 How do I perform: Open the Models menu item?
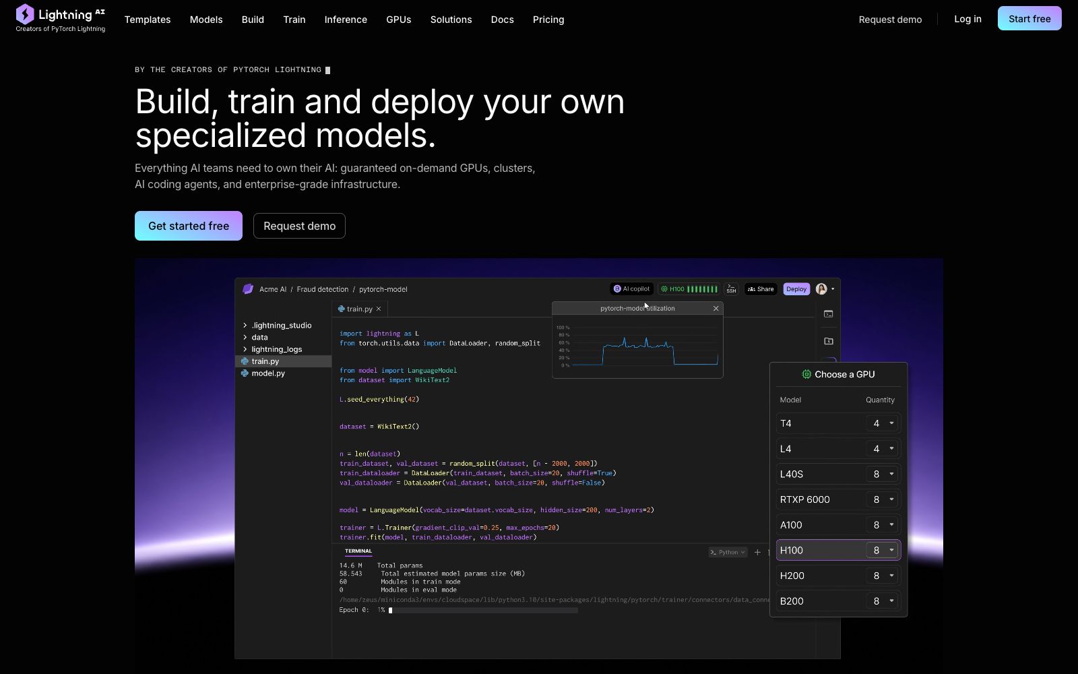(206, 20)
